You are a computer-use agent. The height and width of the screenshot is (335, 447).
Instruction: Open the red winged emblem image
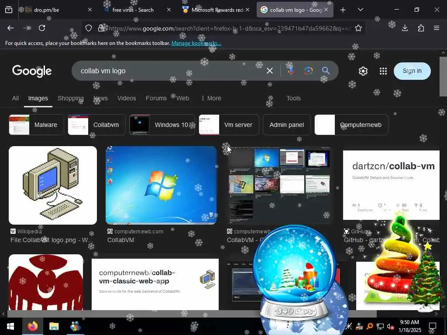46,282
